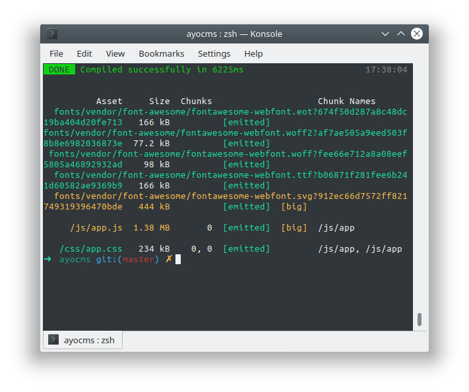Open the Bookmarks menu

click(x=161, y=53)
